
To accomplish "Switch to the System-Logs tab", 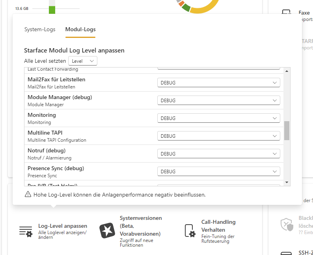I will [40, 29].
